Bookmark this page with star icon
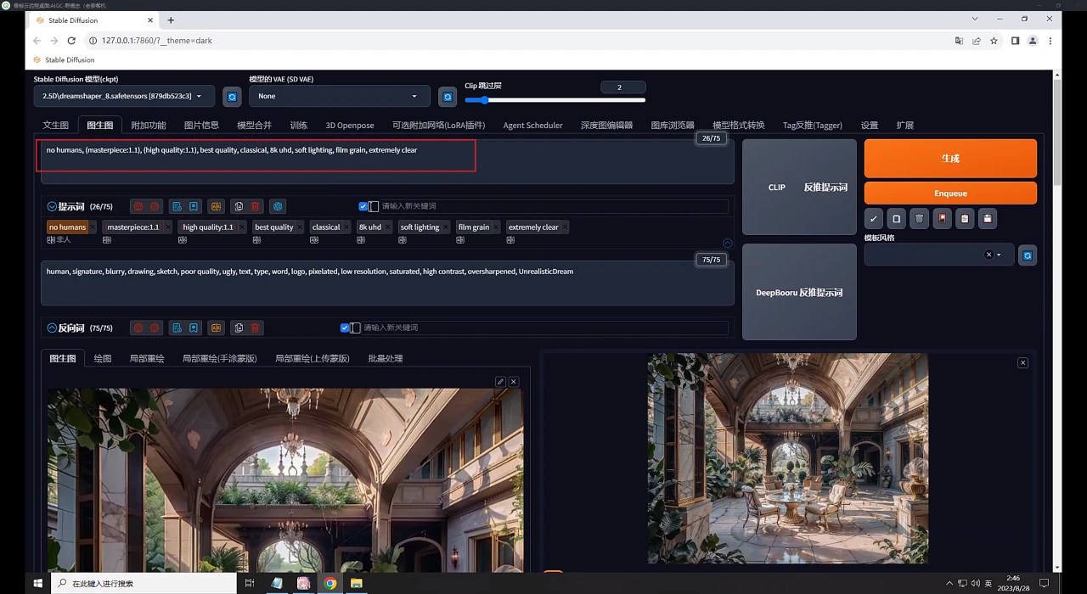Viewport: 1087px width, 594px height. (994, 41)
